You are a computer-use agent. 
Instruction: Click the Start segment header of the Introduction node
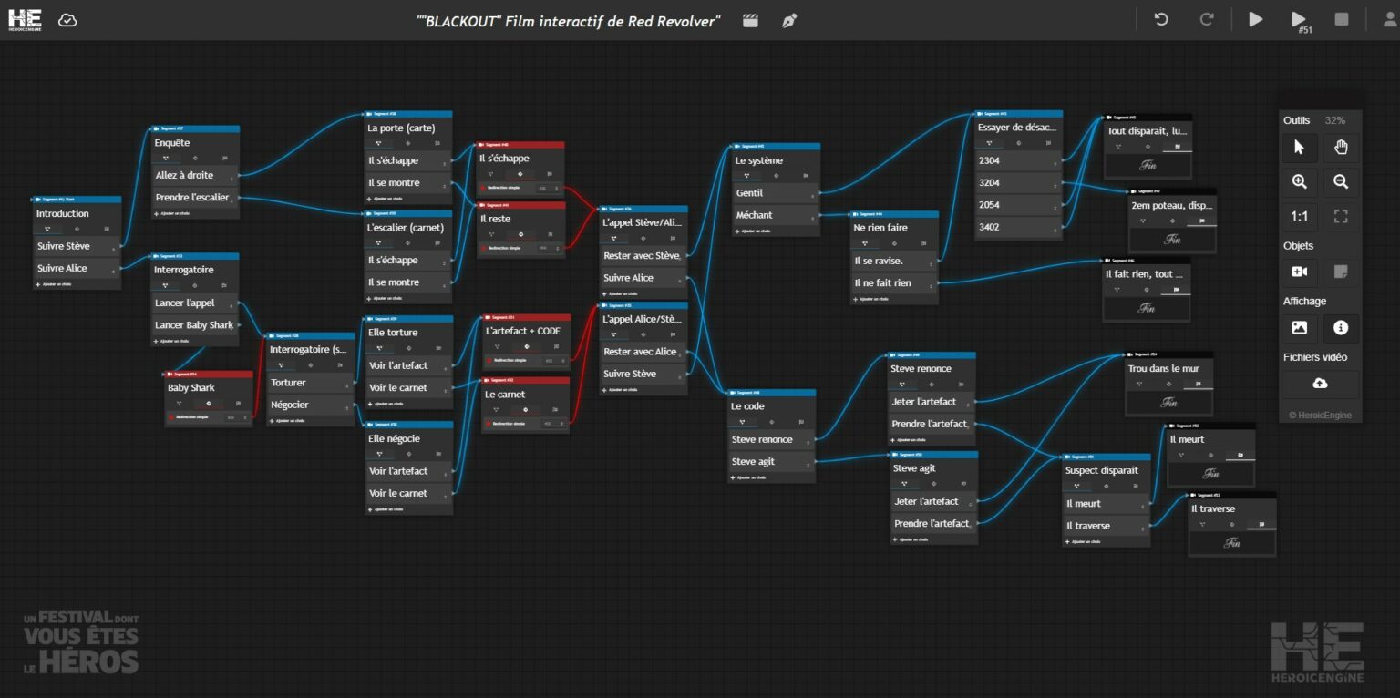coord(77,199)
